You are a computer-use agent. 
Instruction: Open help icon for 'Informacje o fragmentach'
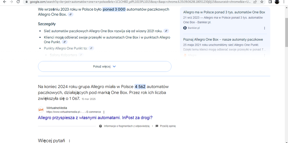pos(101,126)
